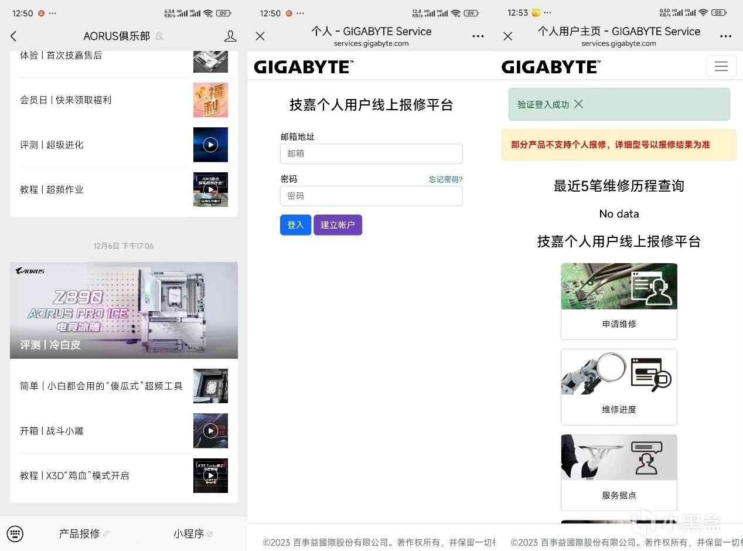Tap Wi-Fi icon in third phone status bar
This screenshot has width=743, height=551.
[703, 13]
